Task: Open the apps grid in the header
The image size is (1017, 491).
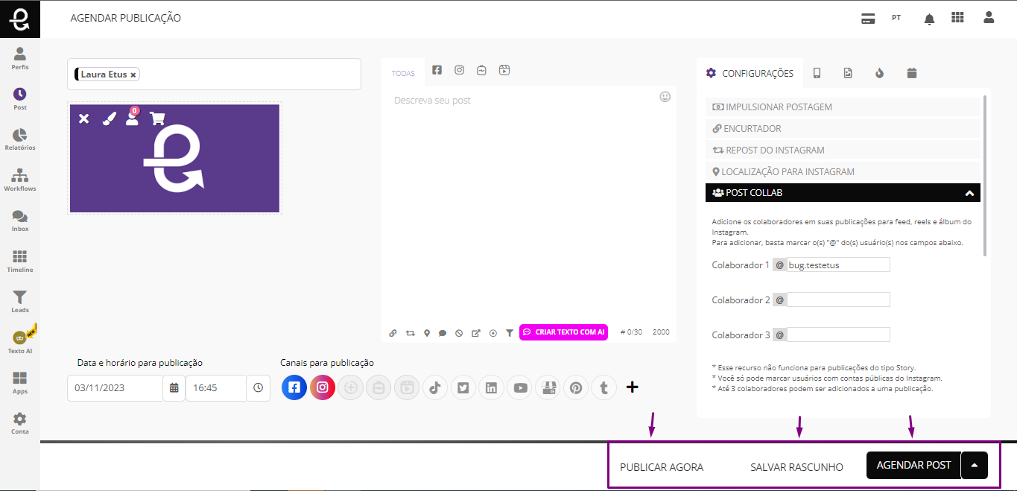Action: (958, 17)
